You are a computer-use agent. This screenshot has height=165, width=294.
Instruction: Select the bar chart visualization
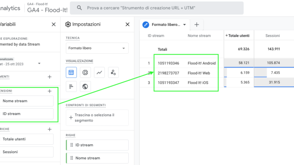[71, 86]
